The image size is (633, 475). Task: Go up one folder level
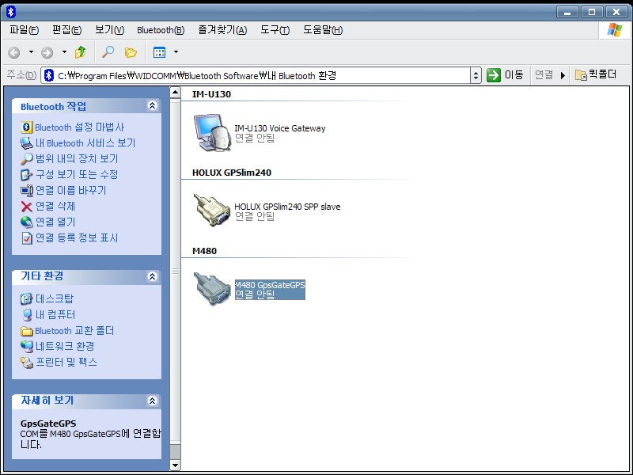click(81, 52)
